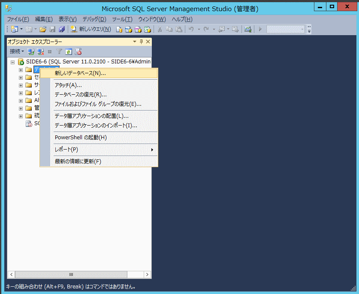The width and height of the screenshot is (359, 294).
Task: Choose 新しいデータベース(N)... from context menu
Action: tap(99, 73)
